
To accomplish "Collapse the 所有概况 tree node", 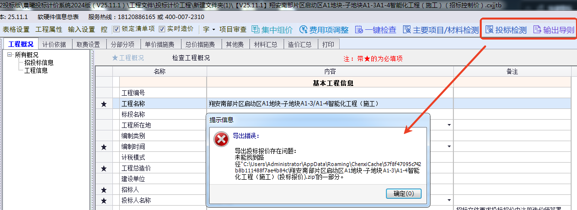I will (x=9, y=55).
